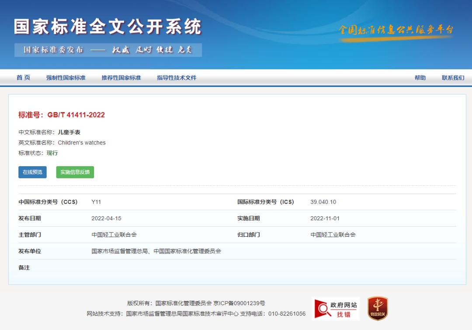Screen dimensions: 472x330
Task: Click the 实施日期 label
Action: [x=248, y=218]
